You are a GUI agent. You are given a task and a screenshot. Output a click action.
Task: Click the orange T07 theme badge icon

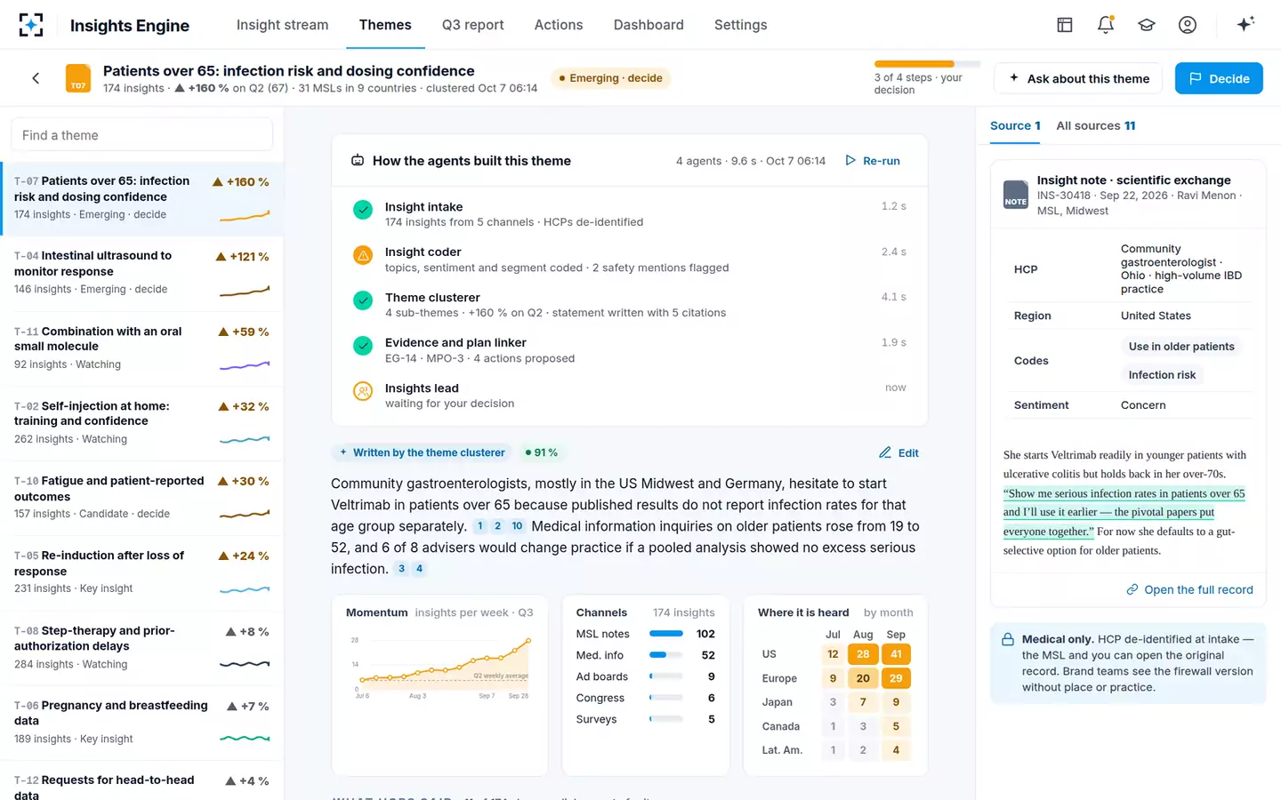78,78
